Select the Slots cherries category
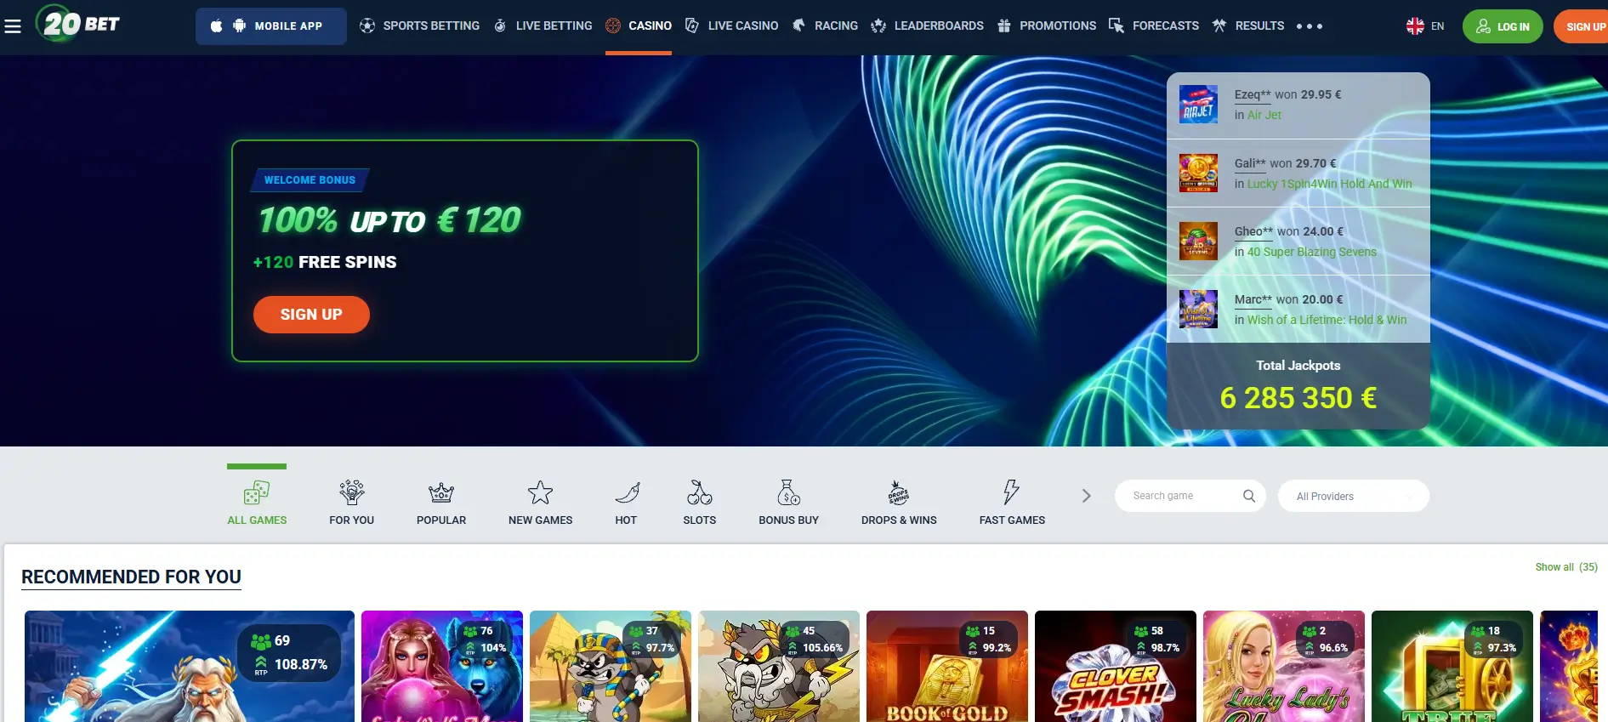This screenshot has width=1608, height=722. [700, 502]
